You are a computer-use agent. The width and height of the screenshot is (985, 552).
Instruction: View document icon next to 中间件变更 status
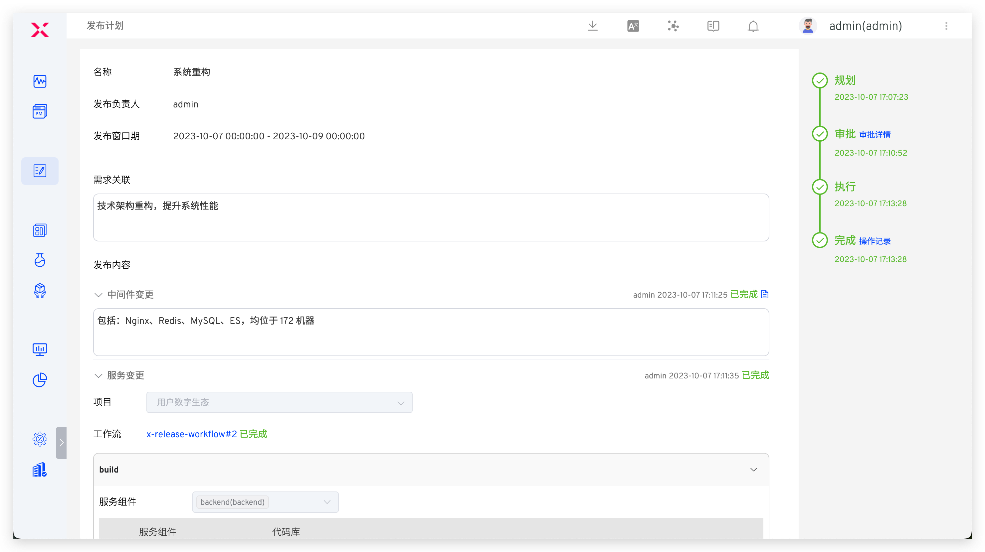click(x=764, y=294)
